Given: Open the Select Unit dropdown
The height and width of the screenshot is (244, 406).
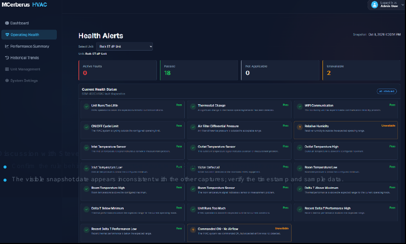Looking at the screenshot, I should point(125,47).
